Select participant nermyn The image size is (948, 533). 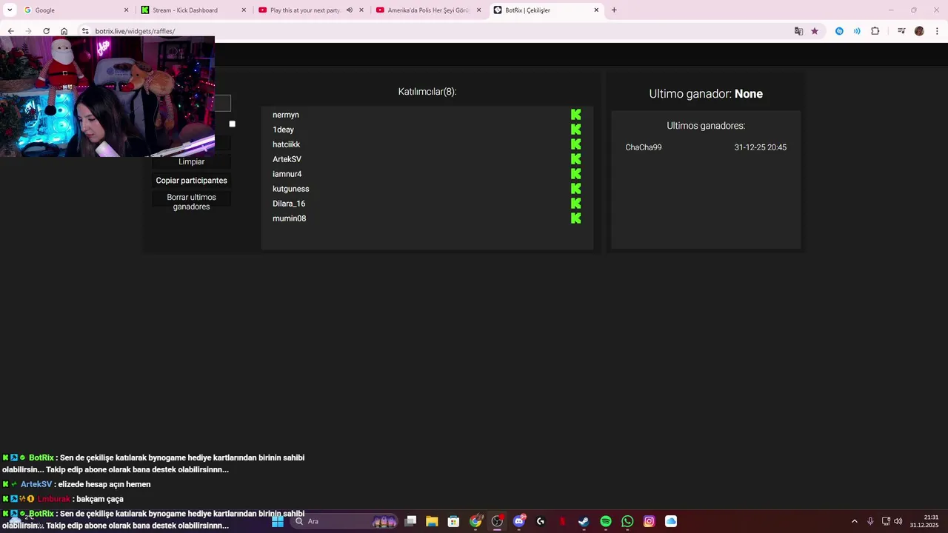(x=286, y=115)
